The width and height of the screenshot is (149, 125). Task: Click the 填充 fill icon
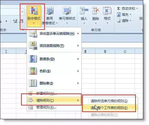point(118,15)
